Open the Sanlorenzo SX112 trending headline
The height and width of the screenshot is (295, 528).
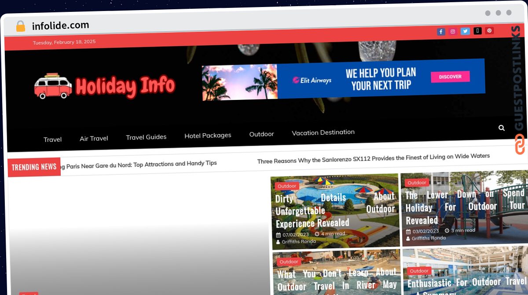[374, 159]
